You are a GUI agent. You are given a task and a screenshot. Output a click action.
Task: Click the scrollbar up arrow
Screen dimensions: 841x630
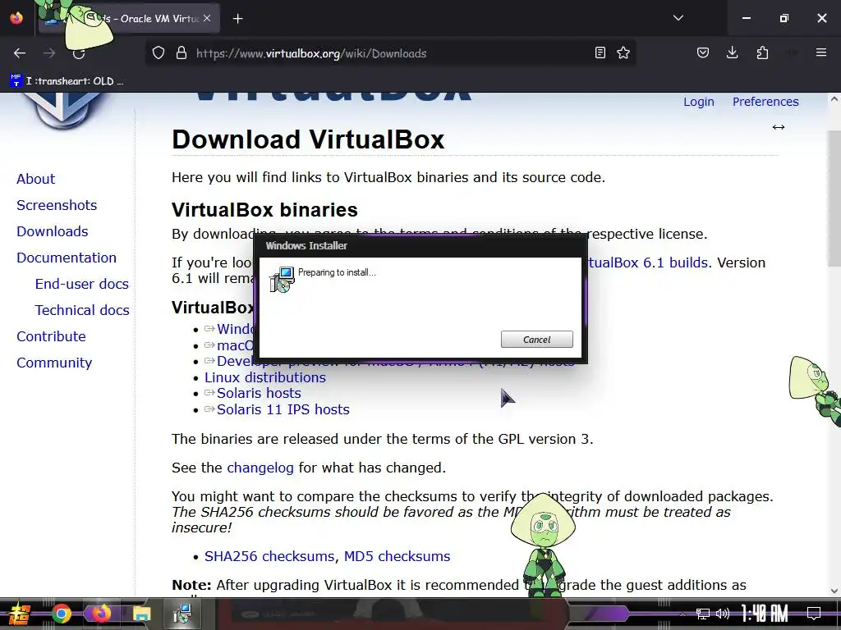tap(834, 99)
